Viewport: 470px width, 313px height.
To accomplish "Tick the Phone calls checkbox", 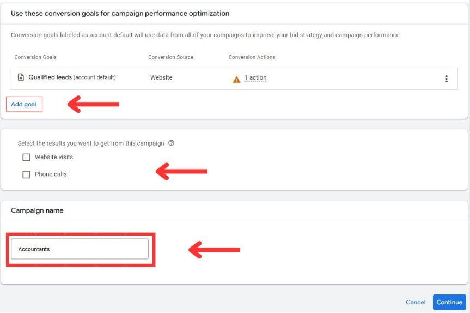I will (26, 174).
